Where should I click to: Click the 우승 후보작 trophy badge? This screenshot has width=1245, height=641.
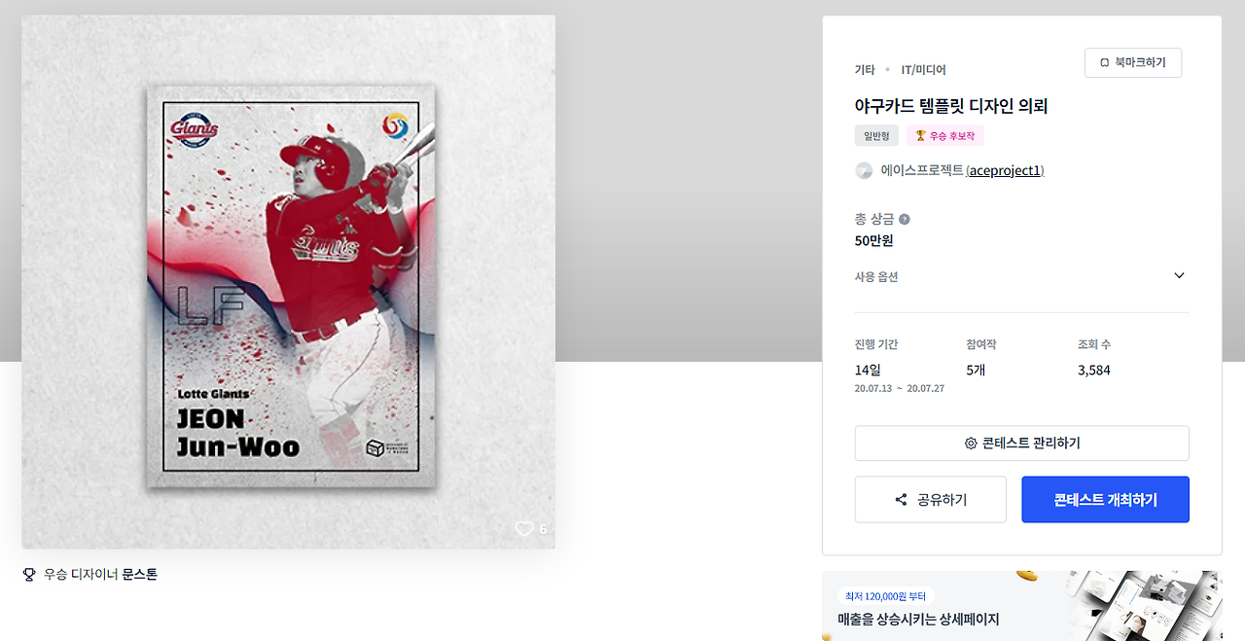coord(945,135)
